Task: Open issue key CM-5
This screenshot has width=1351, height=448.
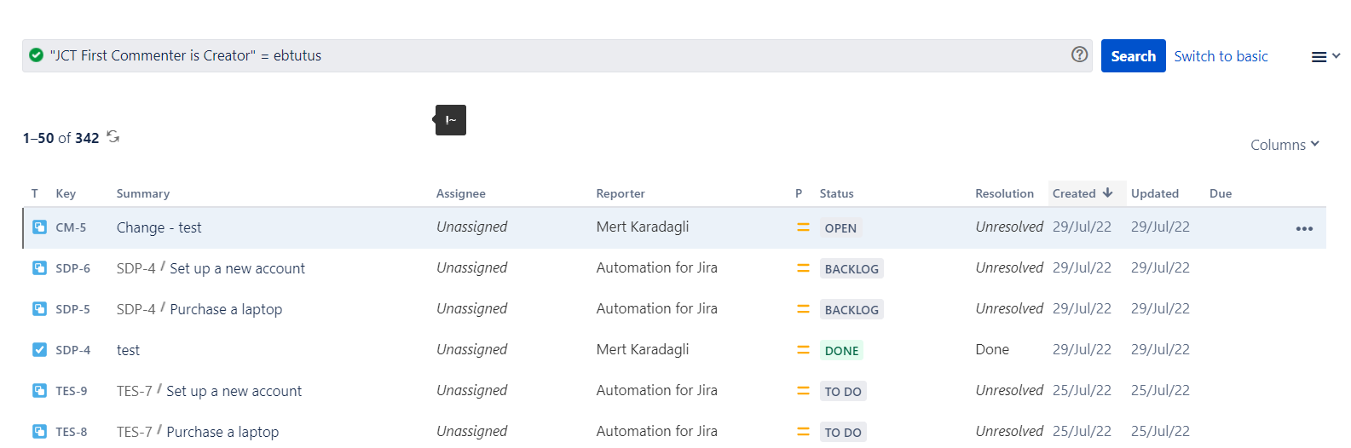Action: tap(71, 227)
